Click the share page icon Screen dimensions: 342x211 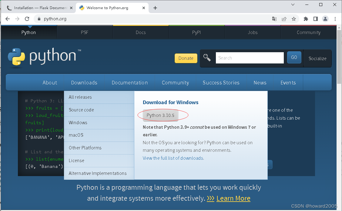[x=284, y=19]
